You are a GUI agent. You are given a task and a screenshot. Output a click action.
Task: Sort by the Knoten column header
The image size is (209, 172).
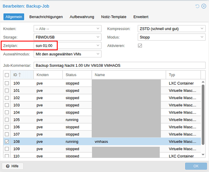(x=48, y=75)
